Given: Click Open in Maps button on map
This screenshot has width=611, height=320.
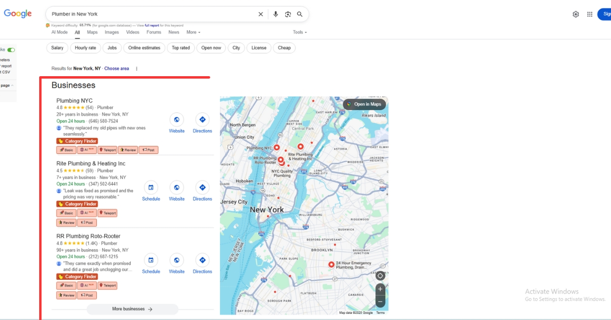Looking at the screenshot, I should 365,104.
